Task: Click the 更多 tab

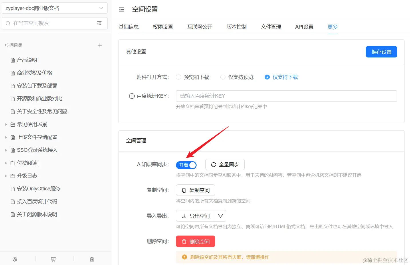Action: tap(333, 27)
